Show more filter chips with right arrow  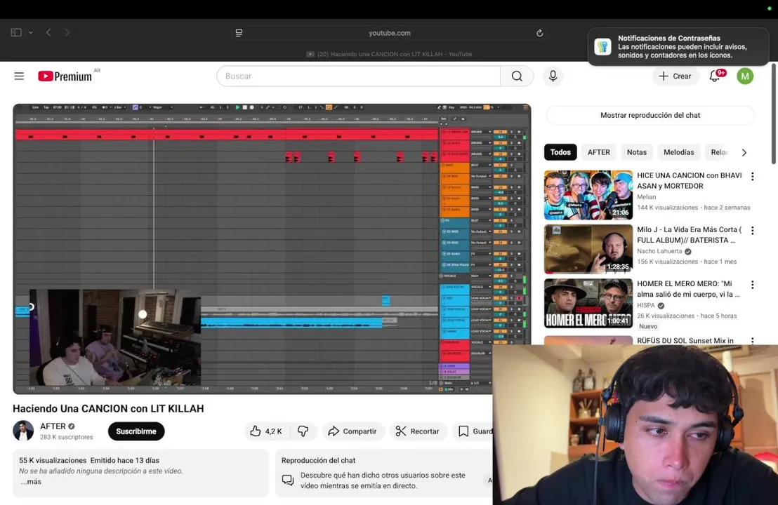pos(744,153)
